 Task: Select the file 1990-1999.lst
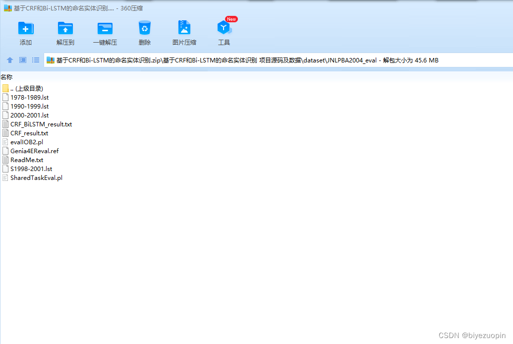pos(29,107)
